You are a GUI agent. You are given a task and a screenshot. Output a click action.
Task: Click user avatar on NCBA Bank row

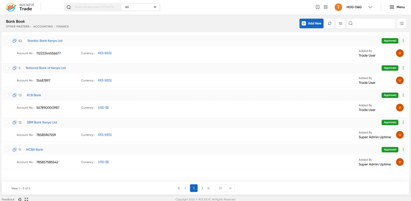[x=400, y=162]
